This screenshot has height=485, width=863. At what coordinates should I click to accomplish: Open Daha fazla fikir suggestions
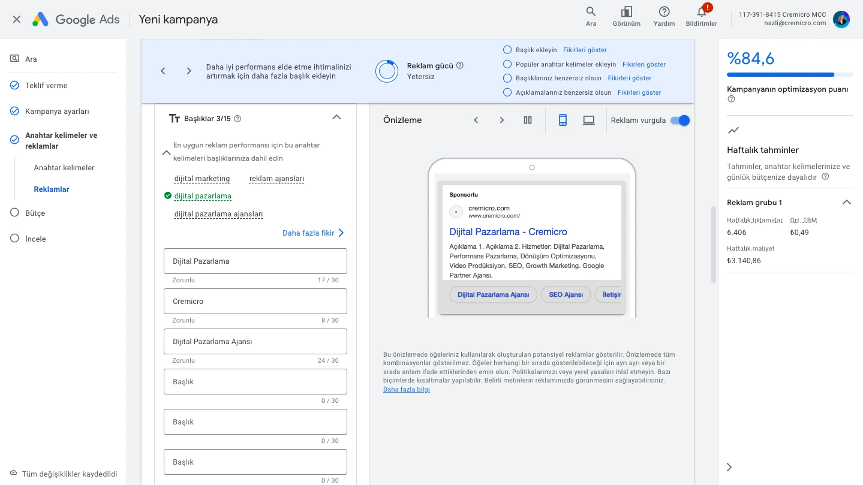(x=313, y=233)
